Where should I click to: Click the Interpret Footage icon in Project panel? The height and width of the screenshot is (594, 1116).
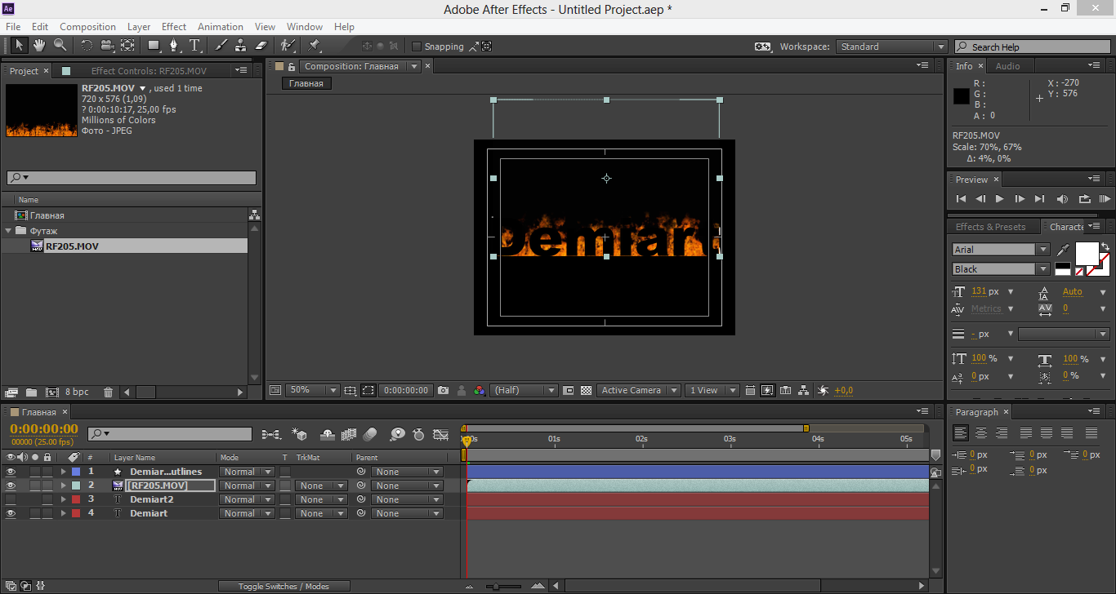point(11,392)
